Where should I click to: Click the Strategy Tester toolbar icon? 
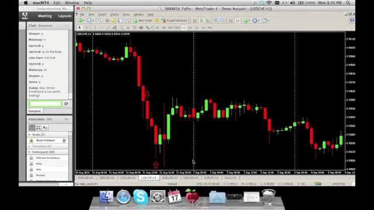pyautogui.click(x=127, y=21)
